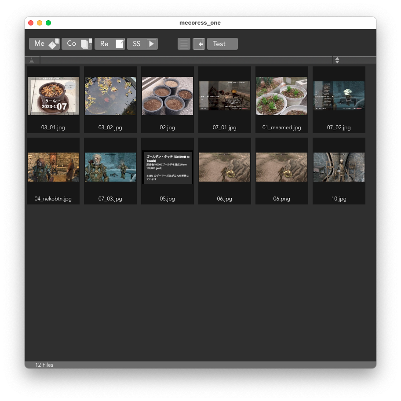Select the 01_renamed.jpg thumbnail
Viewport: 401px width, 401px height.
pos(282,96)
